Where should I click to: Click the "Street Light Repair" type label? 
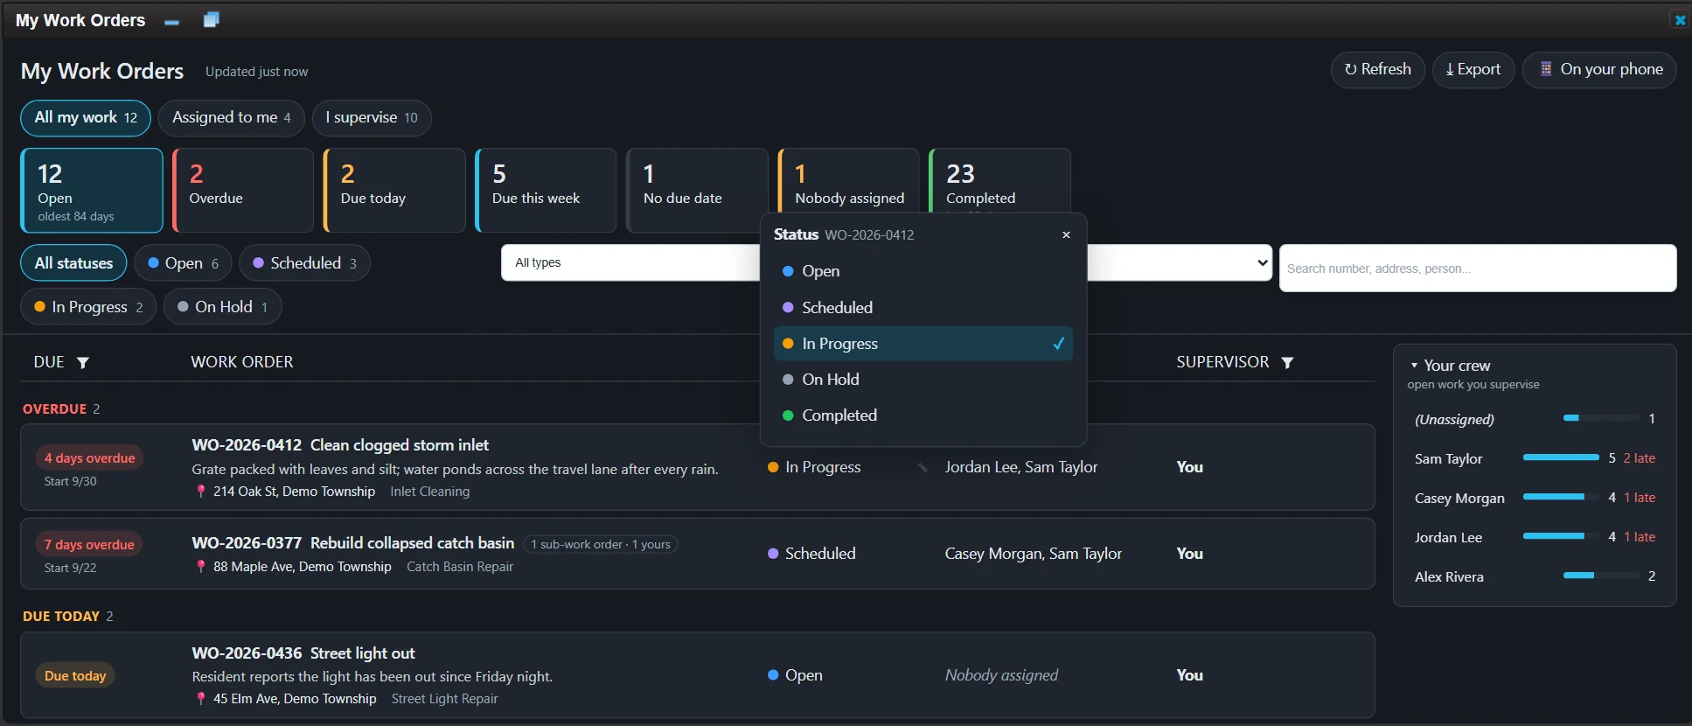(444, 699)
